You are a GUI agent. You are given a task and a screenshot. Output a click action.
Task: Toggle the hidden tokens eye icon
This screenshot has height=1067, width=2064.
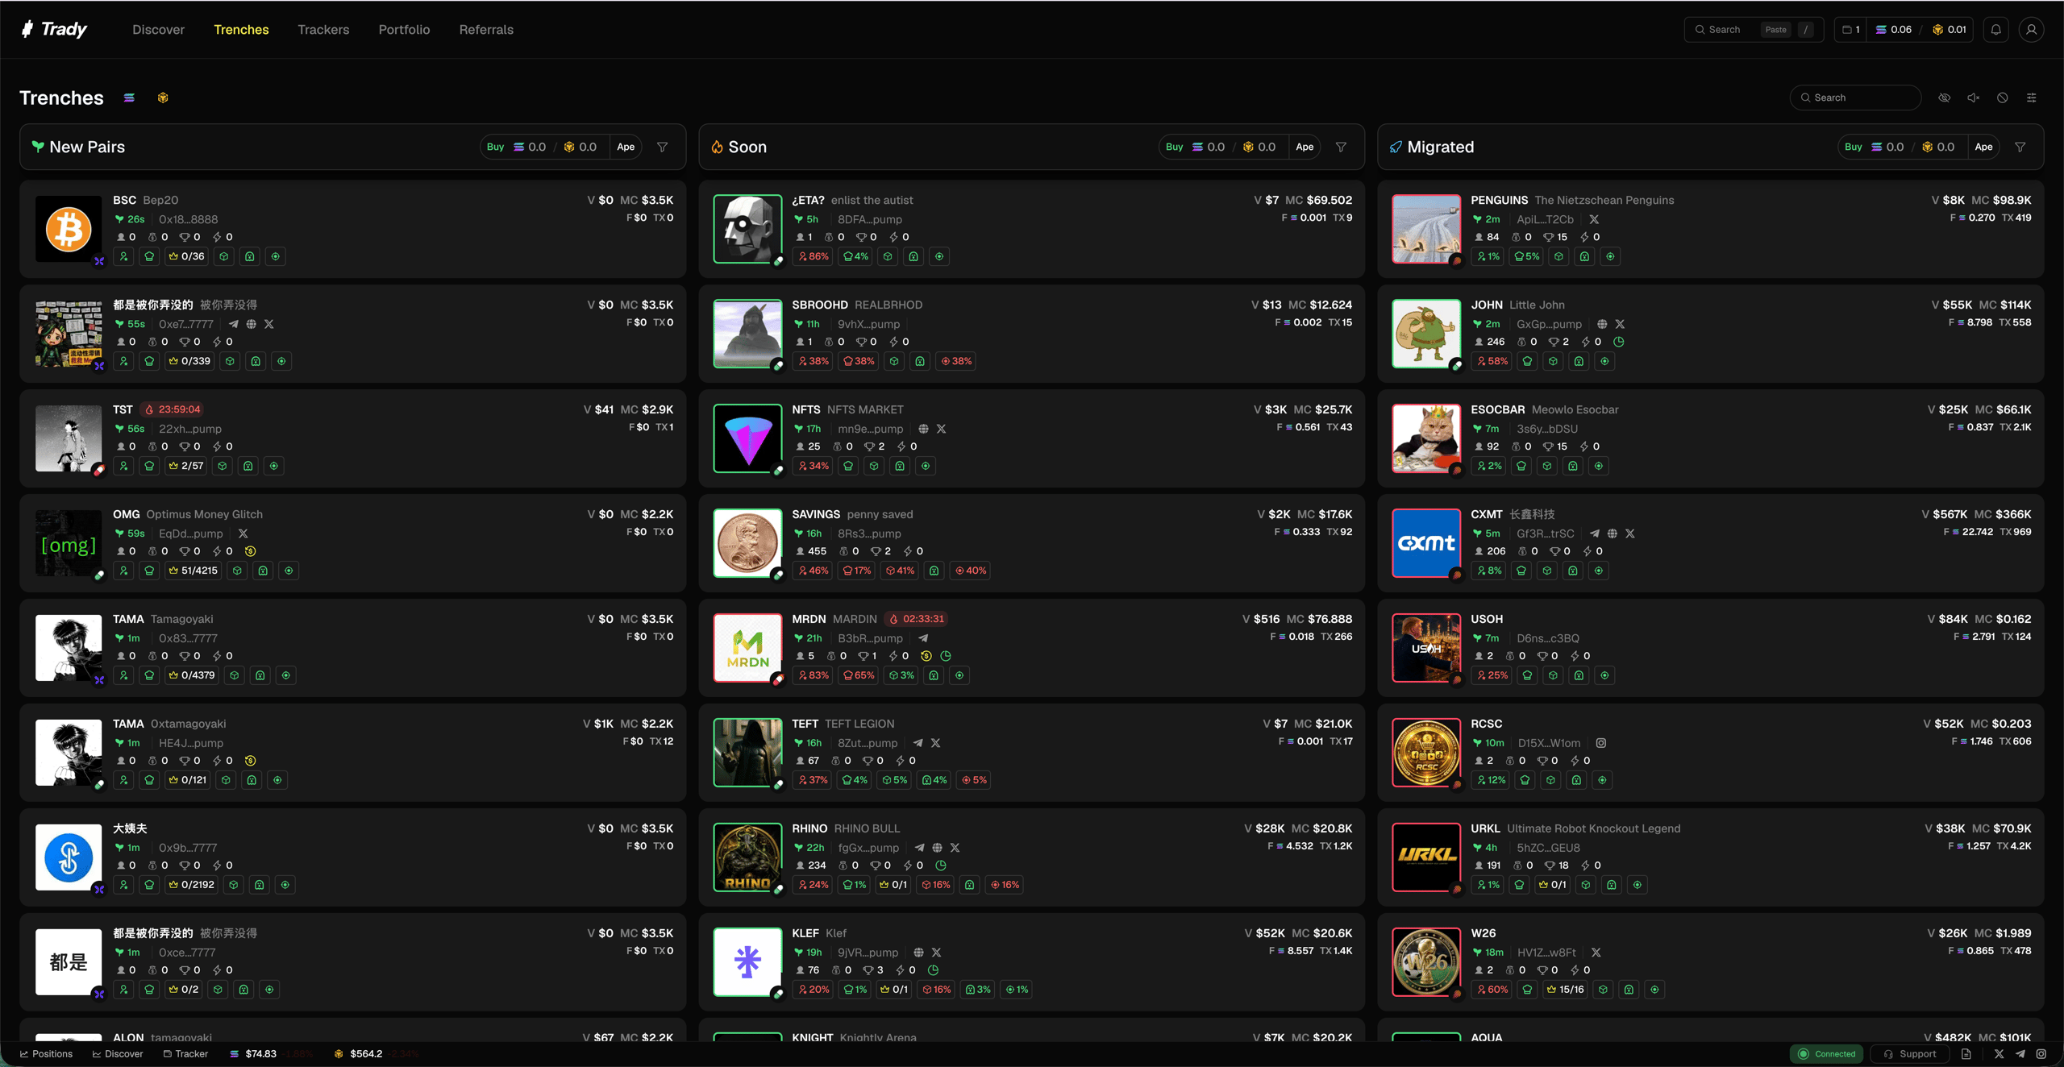[x=1945, y=98]
